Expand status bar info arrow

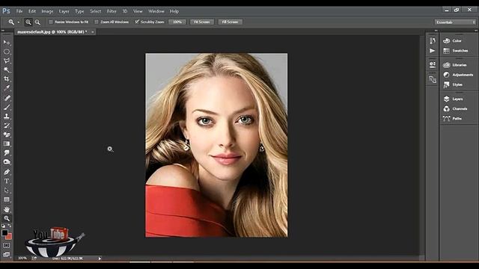(x=100, y=259)
